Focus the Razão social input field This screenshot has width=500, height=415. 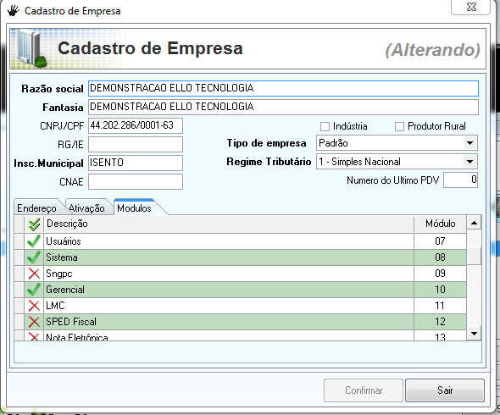point(283,88)
